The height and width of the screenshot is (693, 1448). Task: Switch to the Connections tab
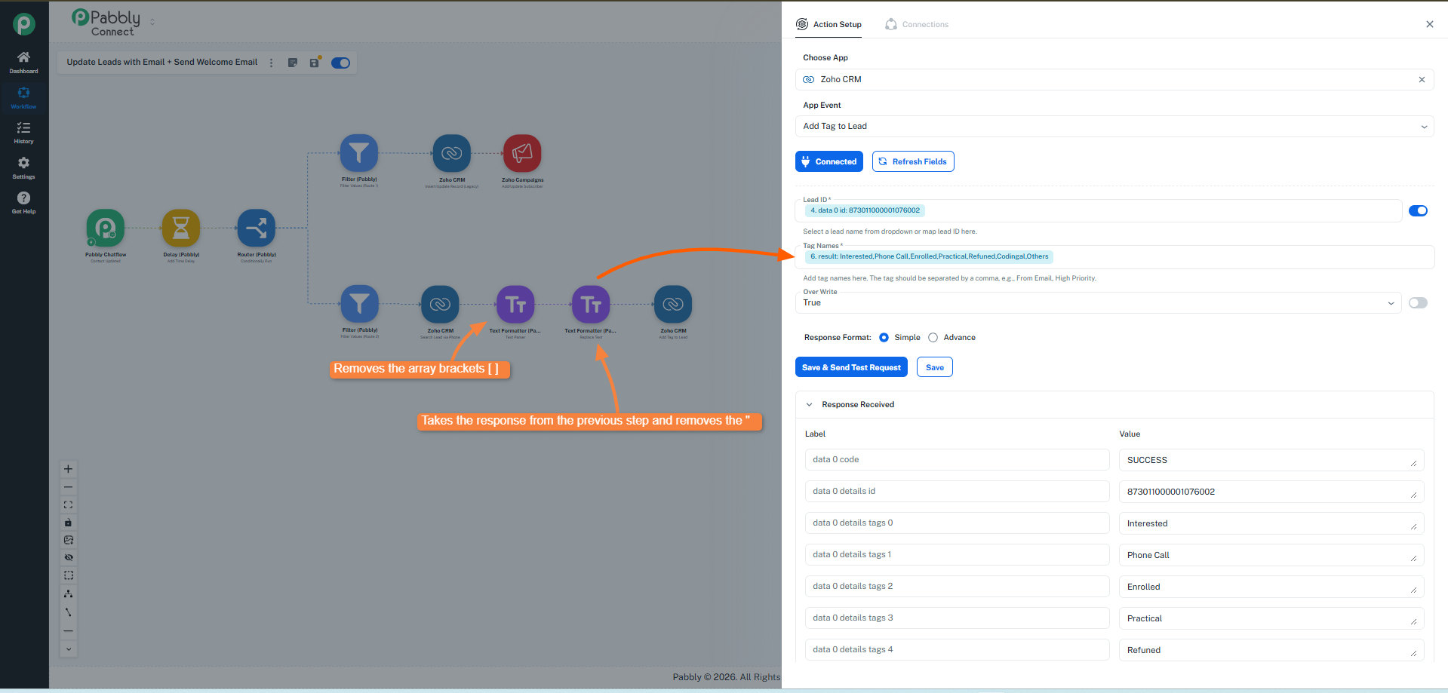coord(918,25)
